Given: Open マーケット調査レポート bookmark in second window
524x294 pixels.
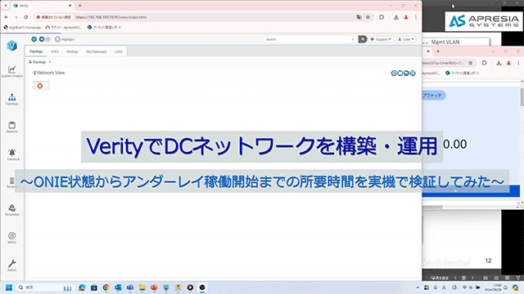Looking at the screenshot, I should pyautogui.click(x=463, y=73).
